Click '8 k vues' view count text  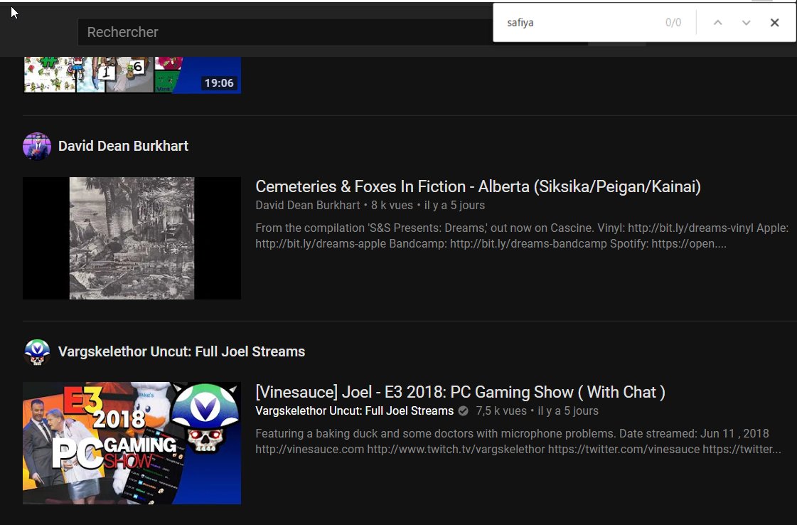[392, 205]
